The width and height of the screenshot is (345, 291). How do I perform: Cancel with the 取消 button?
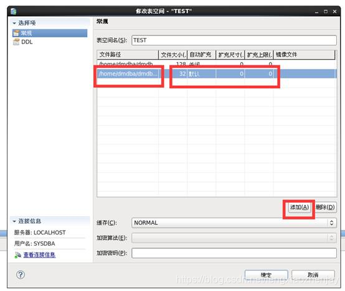(313, 275)
